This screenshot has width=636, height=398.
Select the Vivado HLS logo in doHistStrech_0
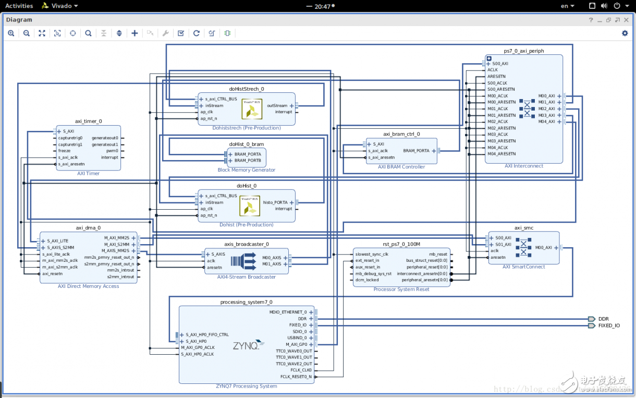click(252, 109)
